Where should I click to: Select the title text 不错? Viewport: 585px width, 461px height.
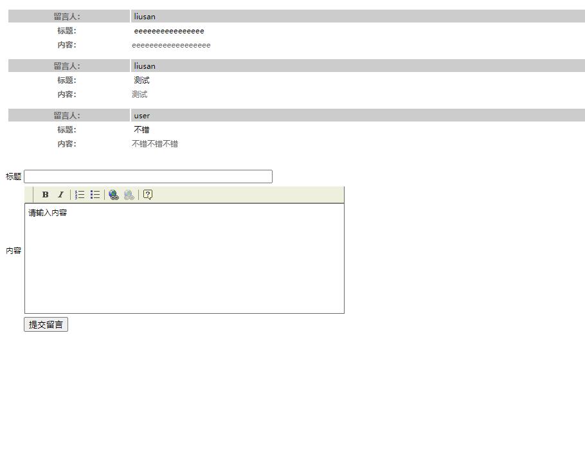click(142, 129)
